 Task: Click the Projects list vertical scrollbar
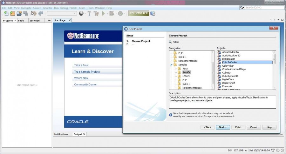pyautogui.click(x=274, y=70)
